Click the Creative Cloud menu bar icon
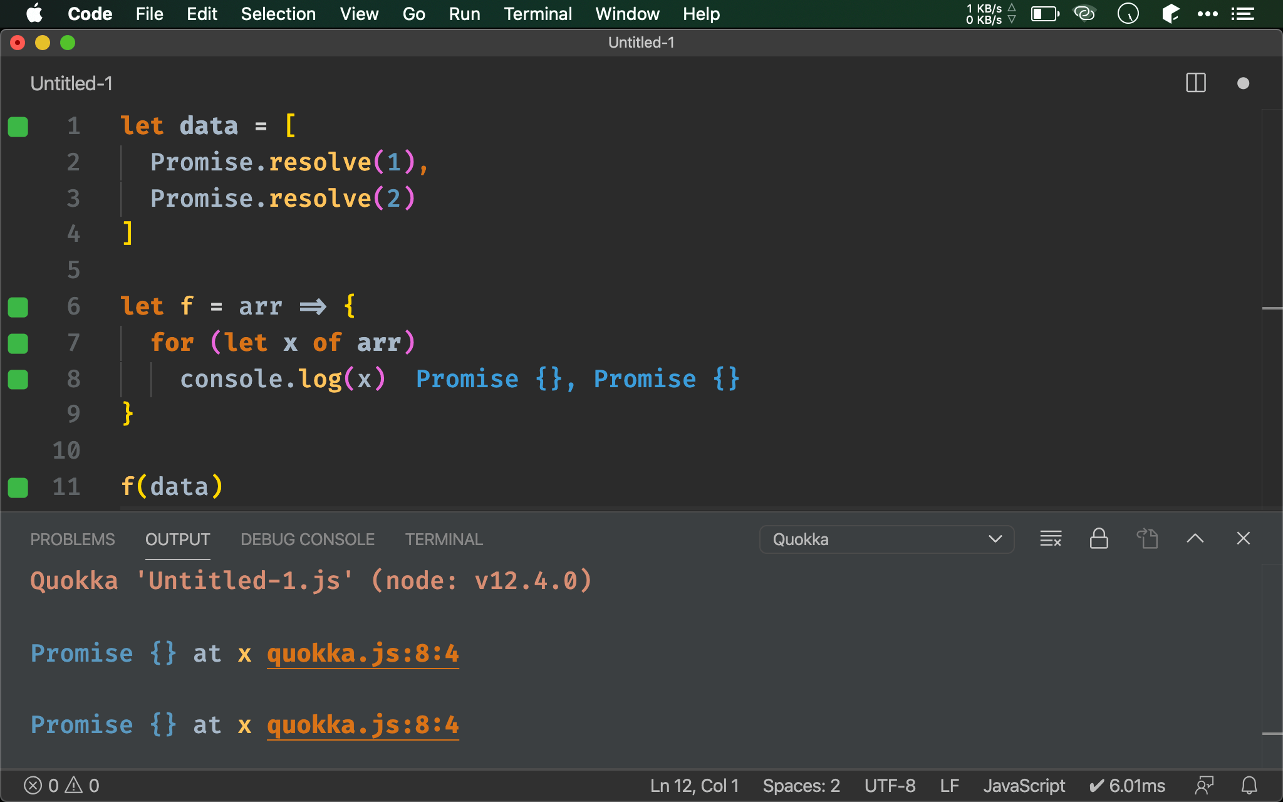 click(1084, 13)
